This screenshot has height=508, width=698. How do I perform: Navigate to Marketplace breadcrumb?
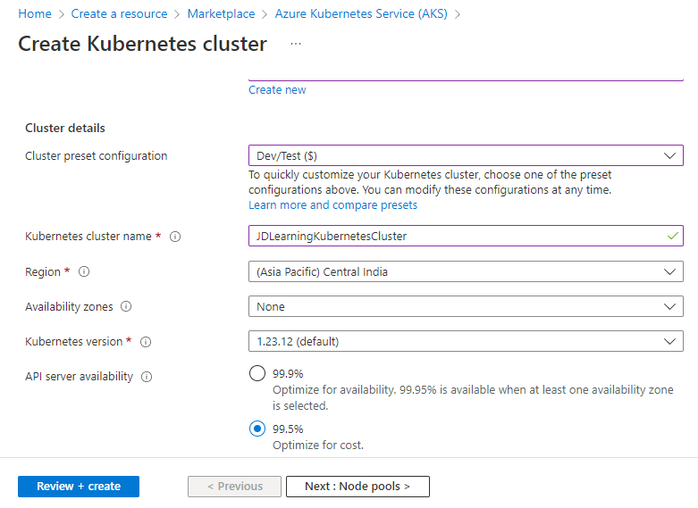point(222,13)
